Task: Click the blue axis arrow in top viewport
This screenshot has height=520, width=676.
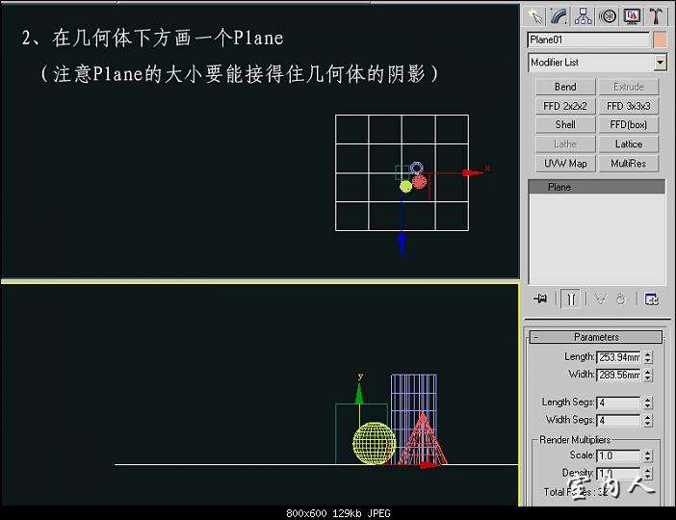Action: 403,244
